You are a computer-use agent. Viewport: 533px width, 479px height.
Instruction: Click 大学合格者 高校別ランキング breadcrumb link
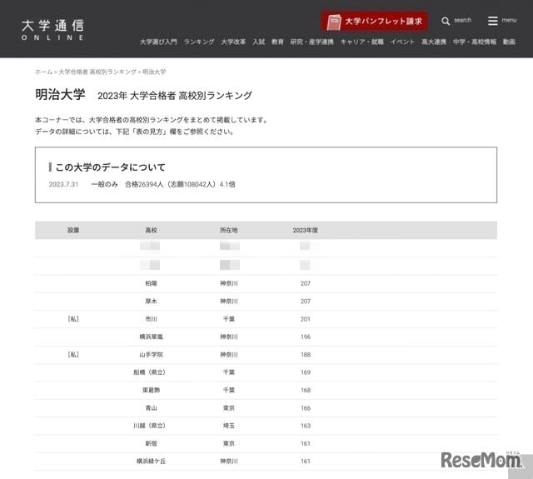97,72
